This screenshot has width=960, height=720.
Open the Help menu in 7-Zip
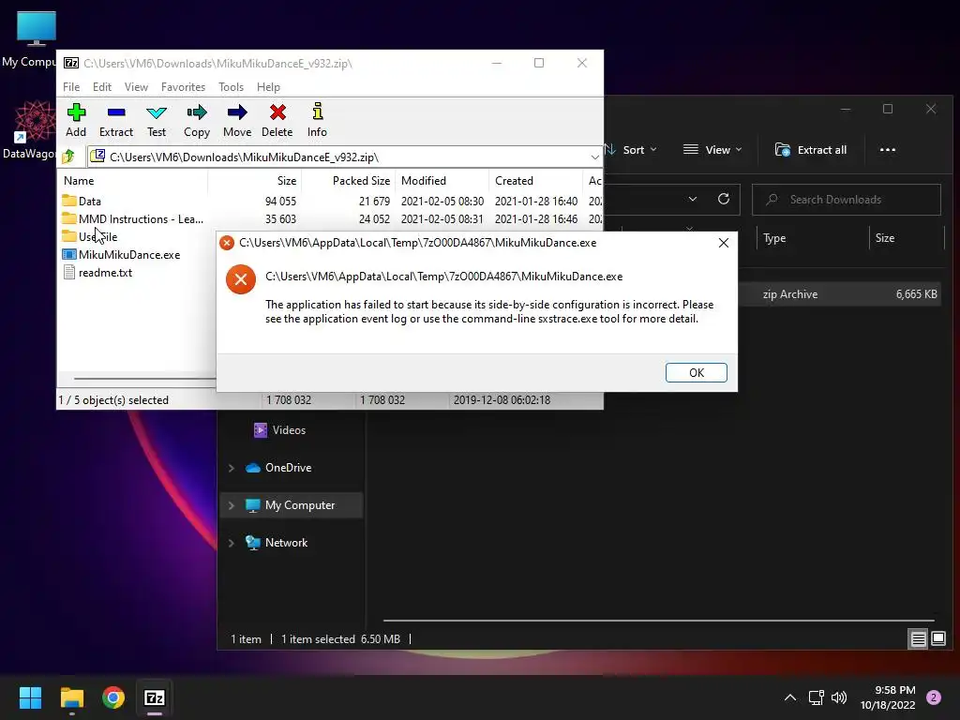[268, 87]
